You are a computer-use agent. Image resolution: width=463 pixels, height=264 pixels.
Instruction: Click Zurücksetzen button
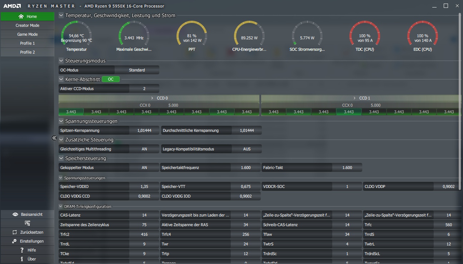coord(27,232)
